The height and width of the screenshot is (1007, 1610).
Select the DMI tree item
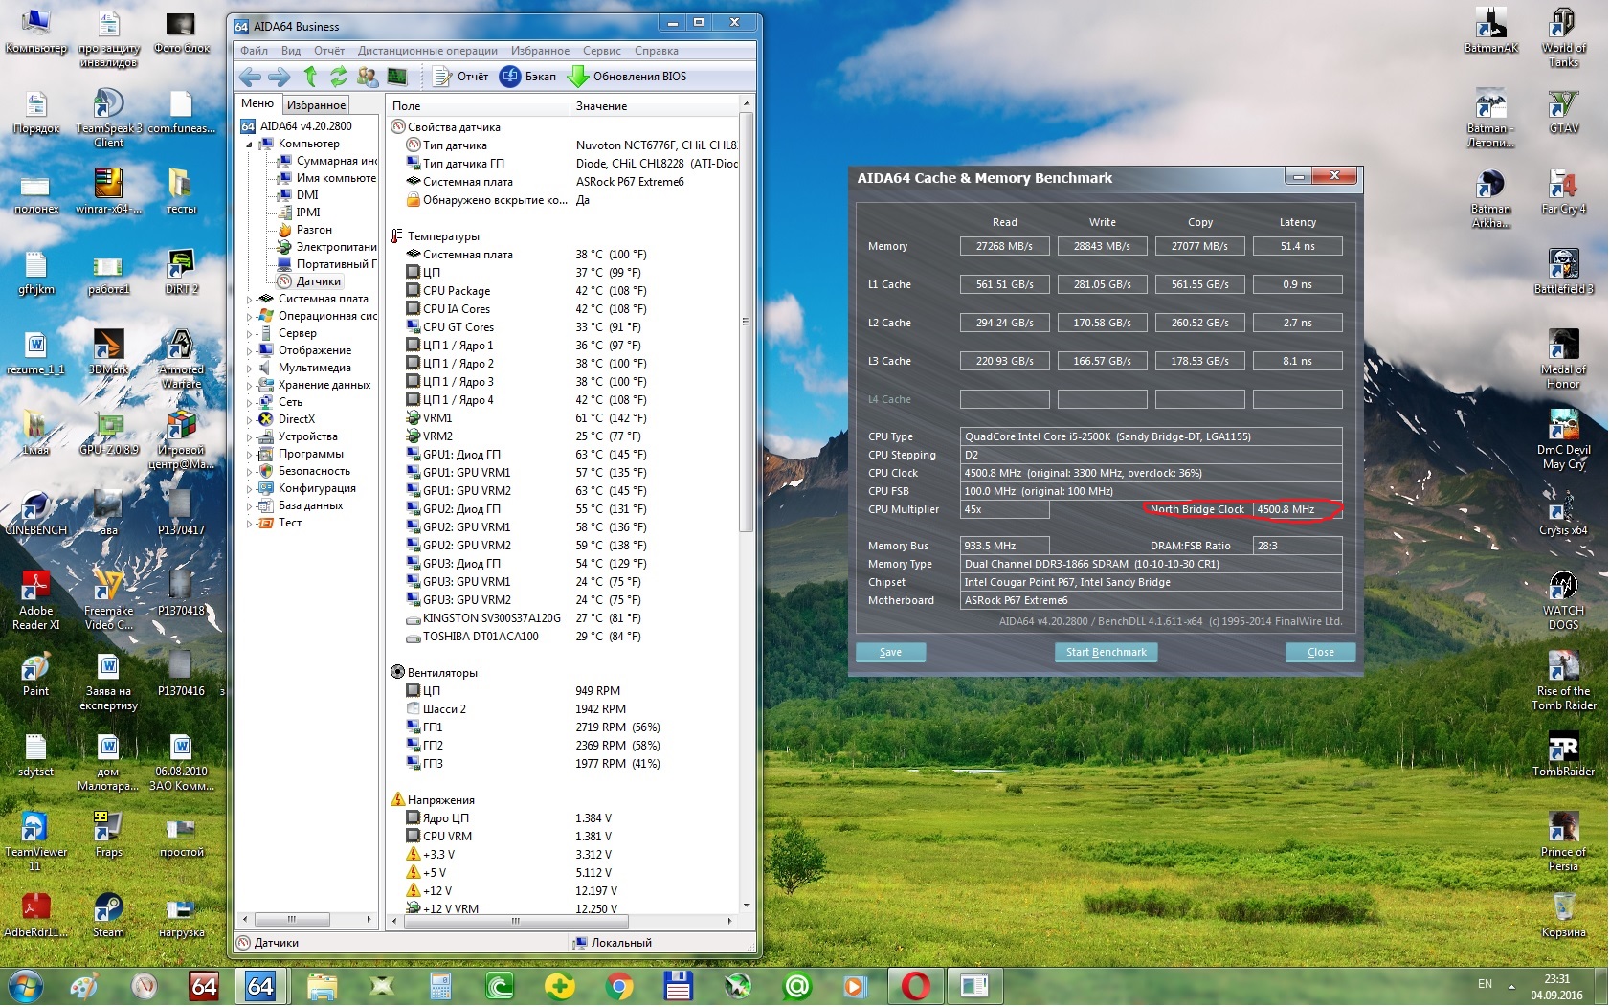click(x=307, y=195)
